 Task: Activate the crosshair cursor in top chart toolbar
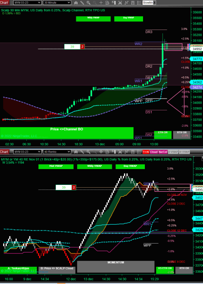tap(101, 3)
